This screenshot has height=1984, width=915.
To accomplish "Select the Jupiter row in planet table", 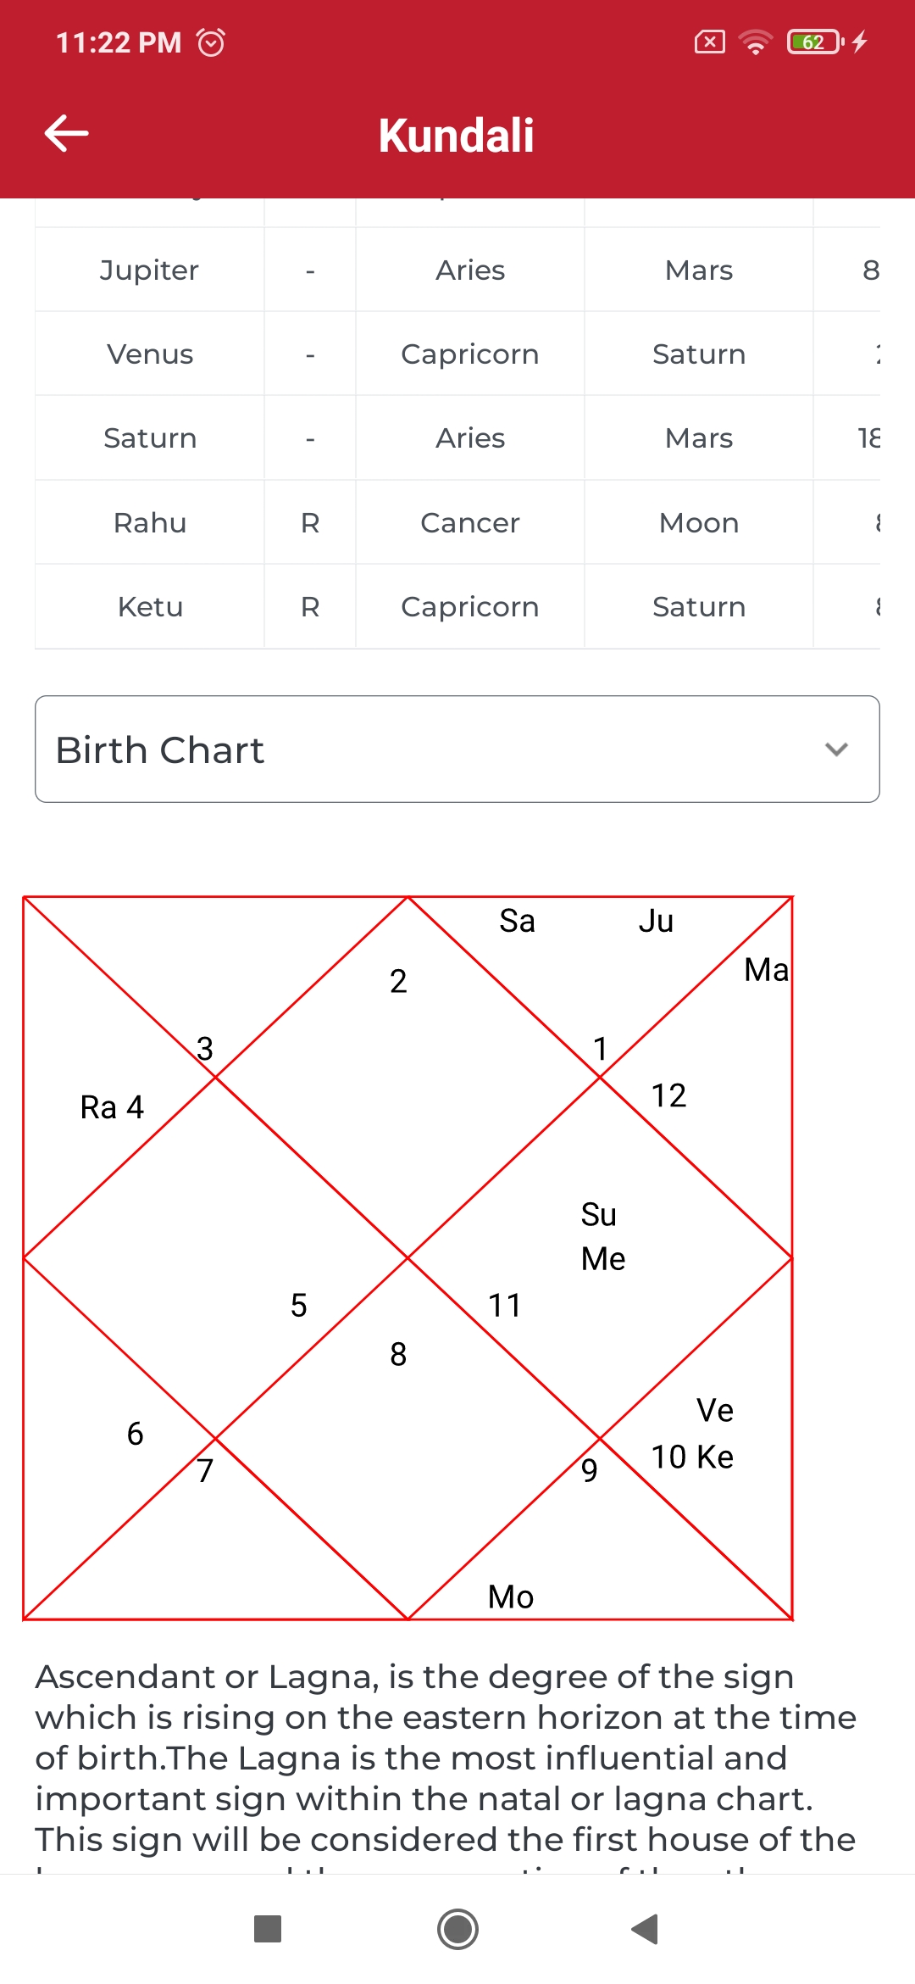I will point(457,270).
